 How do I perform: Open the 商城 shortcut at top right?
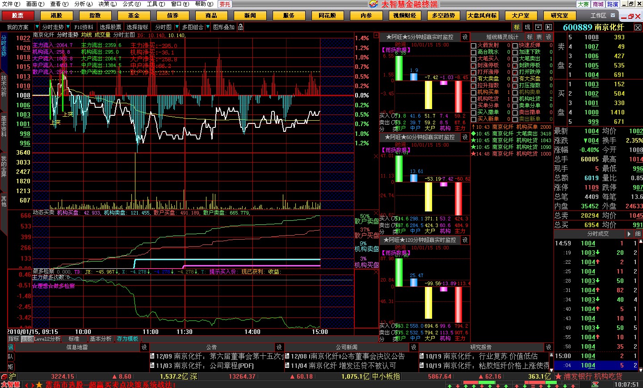598,4
